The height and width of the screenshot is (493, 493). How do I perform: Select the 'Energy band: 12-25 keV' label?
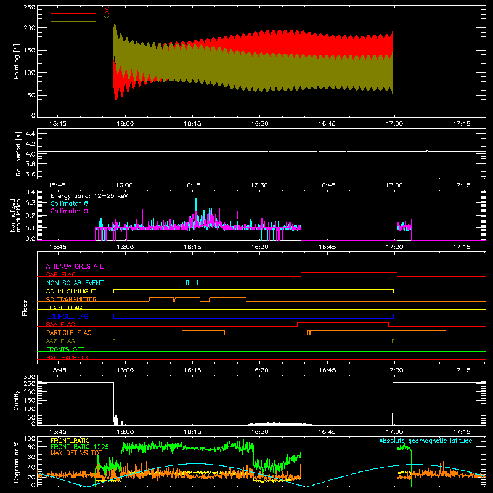[x=89, y=196]
